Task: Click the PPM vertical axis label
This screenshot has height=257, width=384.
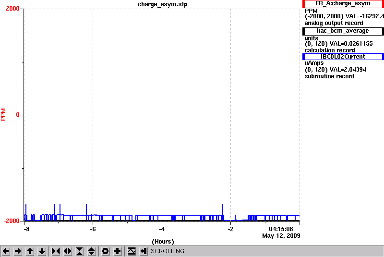Action: coord(3,114)
